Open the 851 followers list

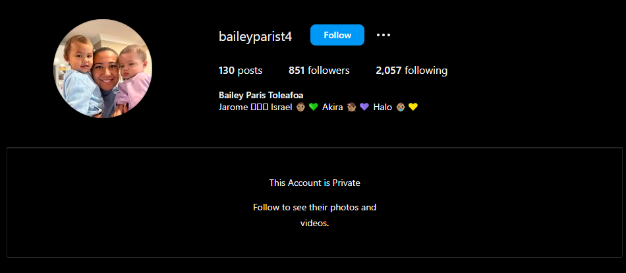coord(319,71)
